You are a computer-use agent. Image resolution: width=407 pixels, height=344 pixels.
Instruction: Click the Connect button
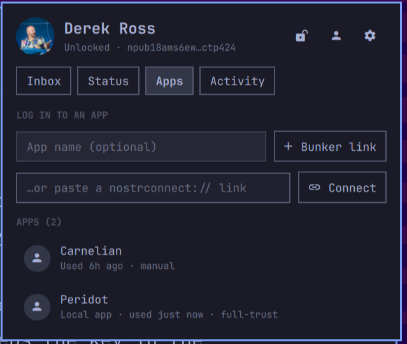343,188
